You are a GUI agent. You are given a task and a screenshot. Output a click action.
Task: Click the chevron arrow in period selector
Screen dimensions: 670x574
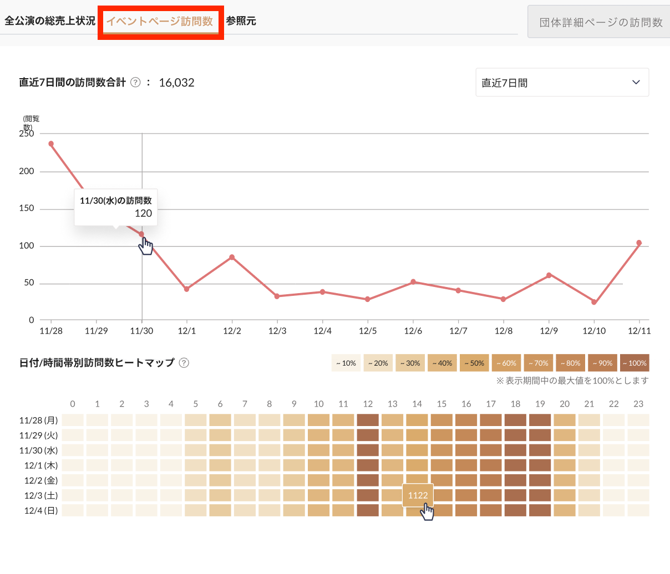pos(636,83)
